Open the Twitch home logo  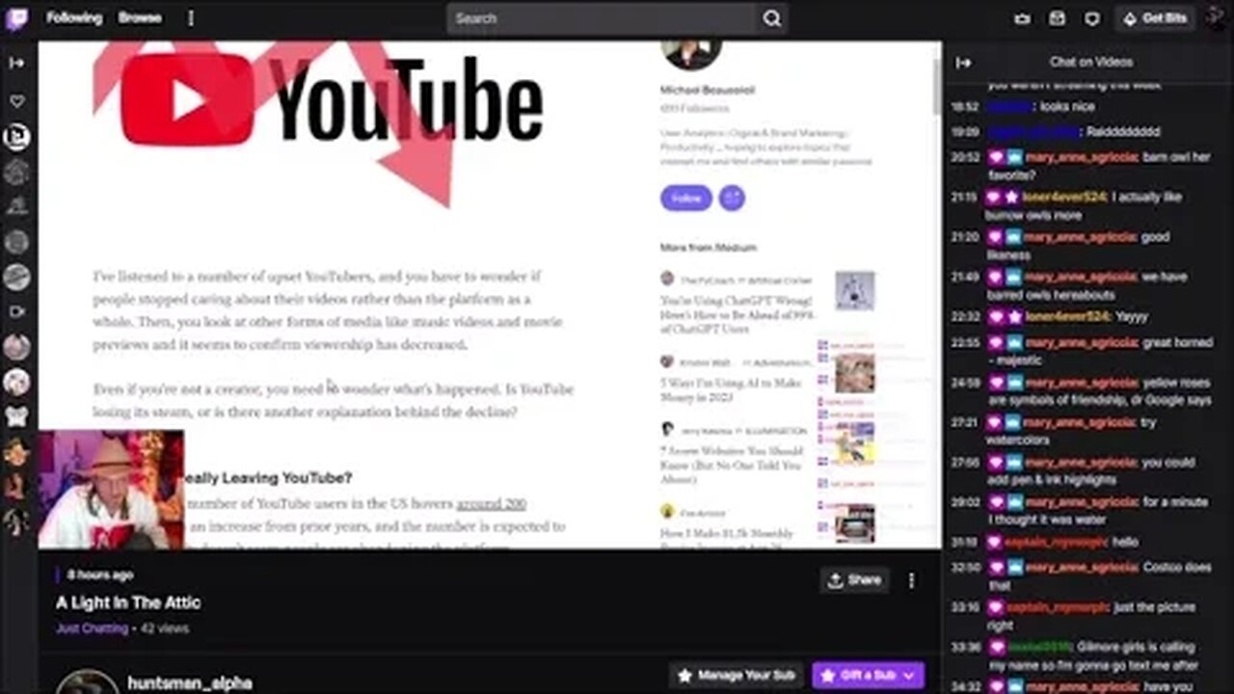(16, 17)
